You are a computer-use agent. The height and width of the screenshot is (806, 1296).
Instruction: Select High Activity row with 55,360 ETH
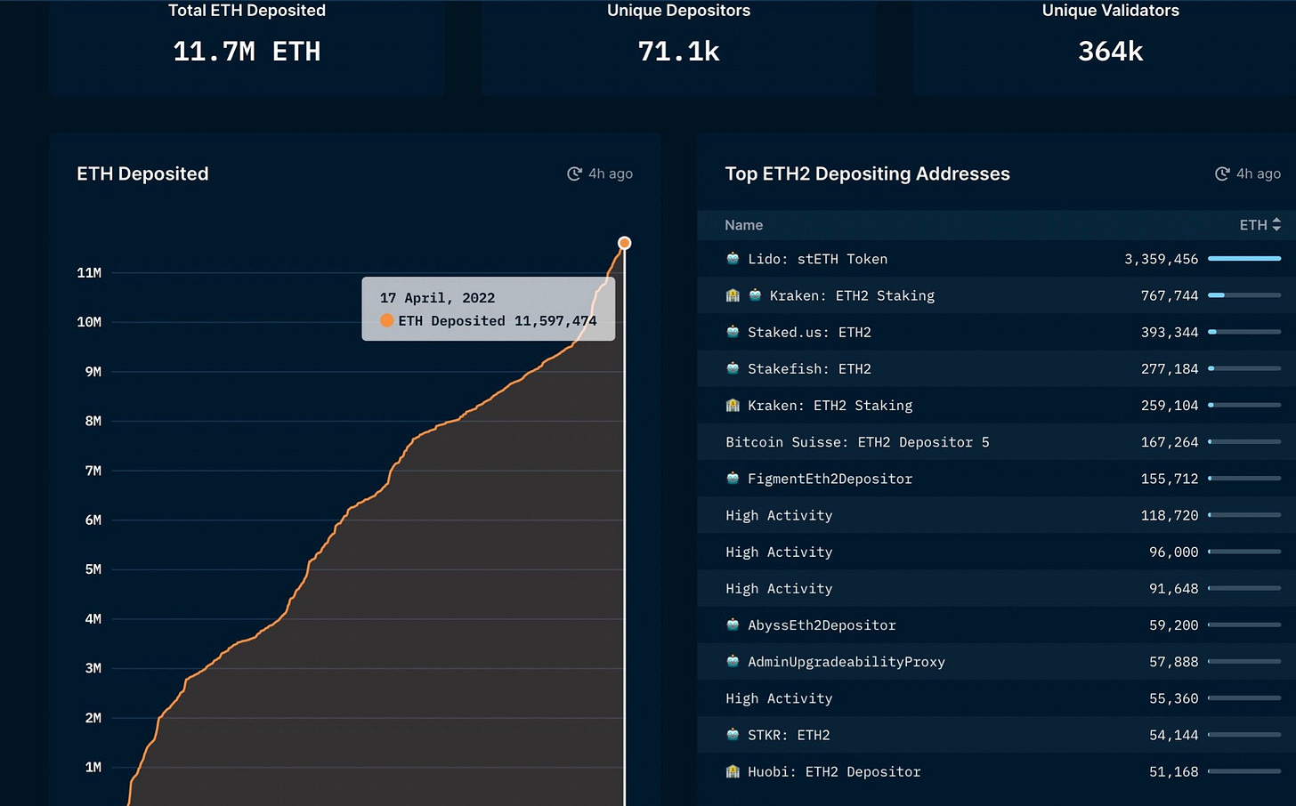point(779,698)
